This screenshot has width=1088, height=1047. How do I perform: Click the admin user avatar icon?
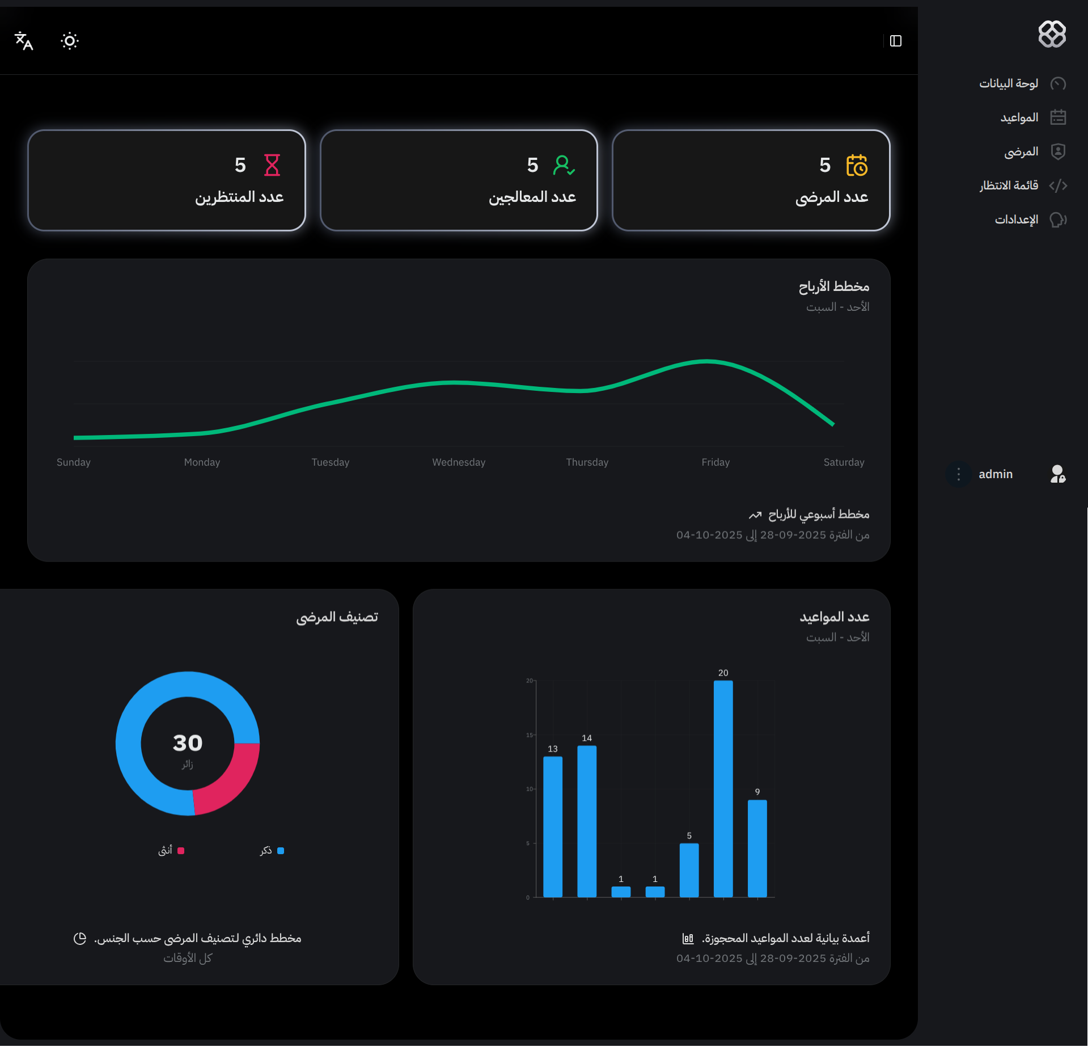[x=1057, y=474]
